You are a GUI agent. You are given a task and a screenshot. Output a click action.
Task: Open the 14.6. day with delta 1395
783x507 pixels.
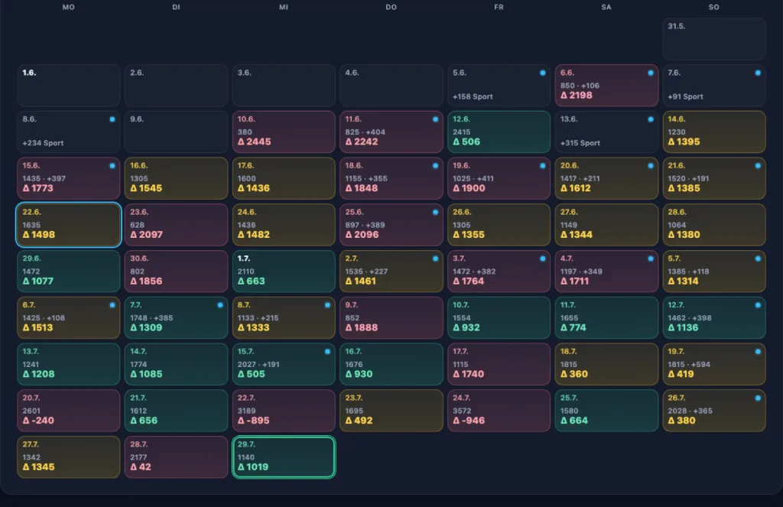pyautogui.click(x=714, y=132)
